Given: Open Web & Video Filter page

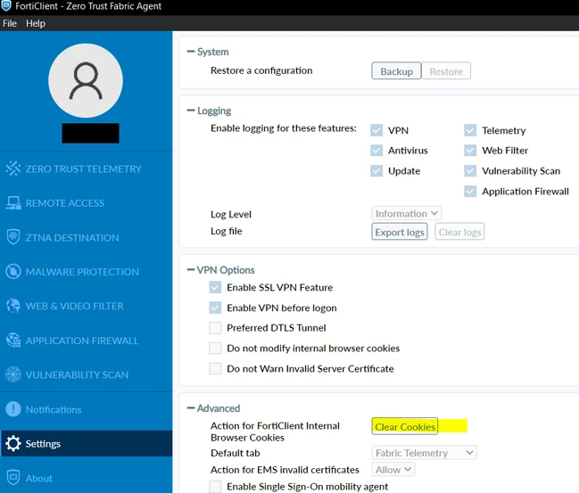Looking at the screenshot, I should tap(86, 306).
